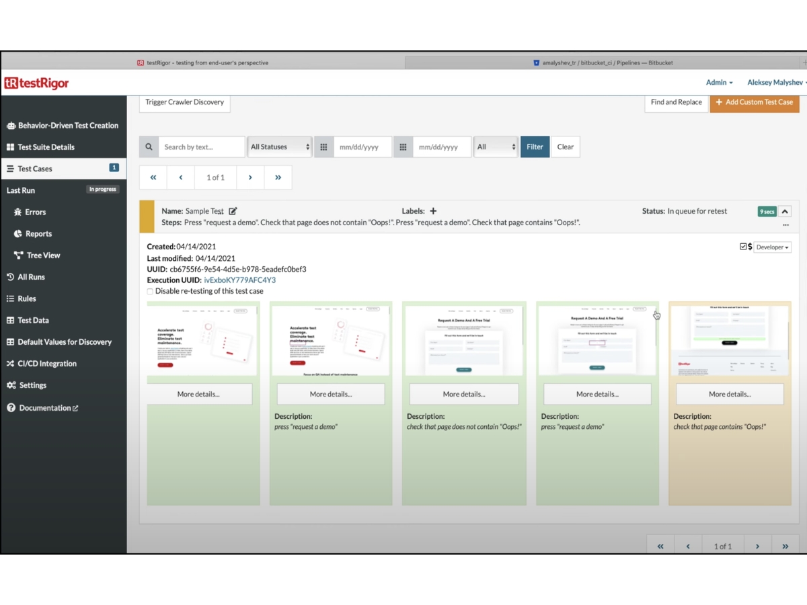
Task: Click the history icon beside All Runs
Action: pos(11,277)
